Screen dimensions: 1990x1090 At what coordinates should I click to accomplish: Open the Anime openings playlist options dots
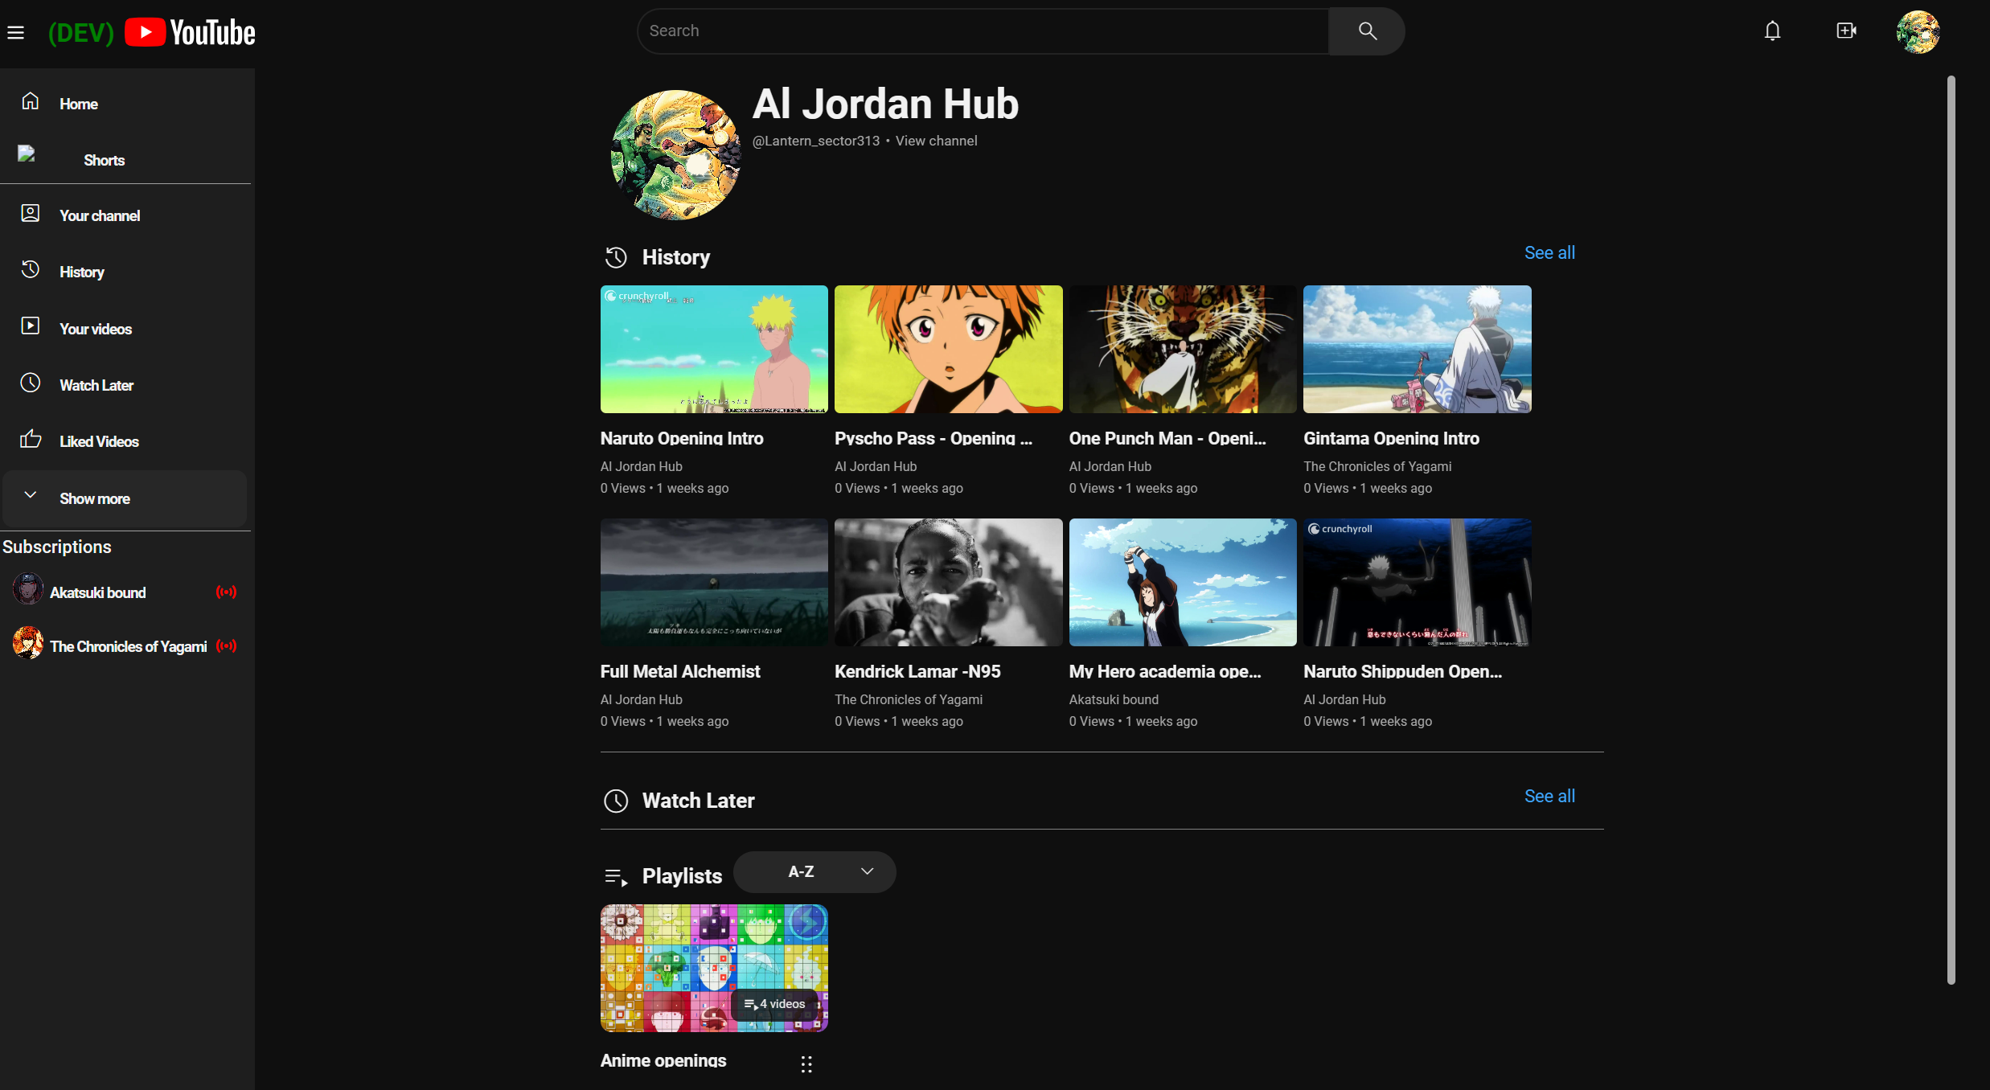pyautogui.click(x=806, y=1064)
